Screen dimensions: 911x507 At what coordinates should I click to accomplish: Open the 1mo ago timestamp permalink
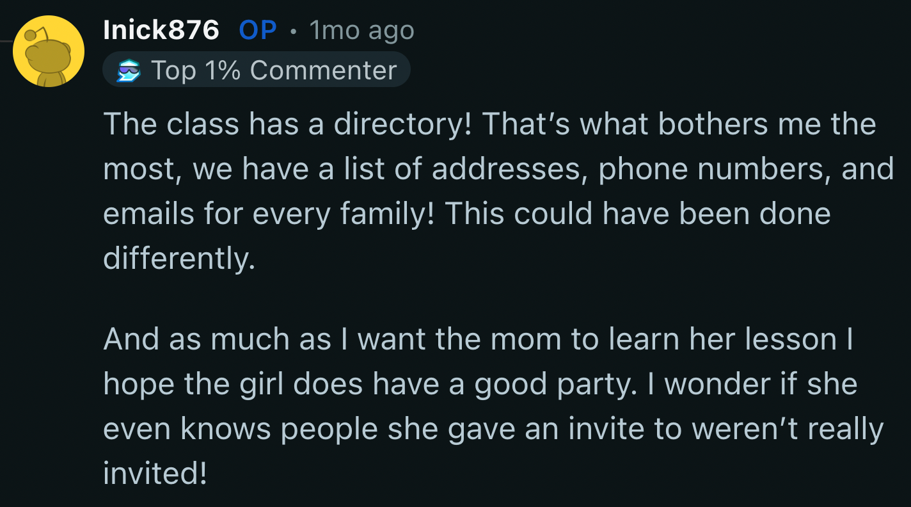point(361,30)
